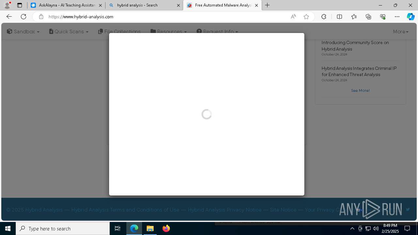Click the See More! link

pos(360,90)
